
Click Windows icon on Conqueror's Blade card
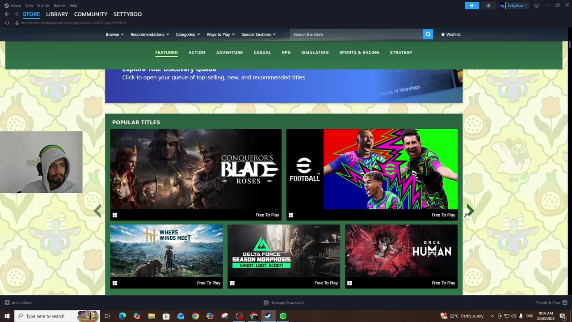point(115,215)
